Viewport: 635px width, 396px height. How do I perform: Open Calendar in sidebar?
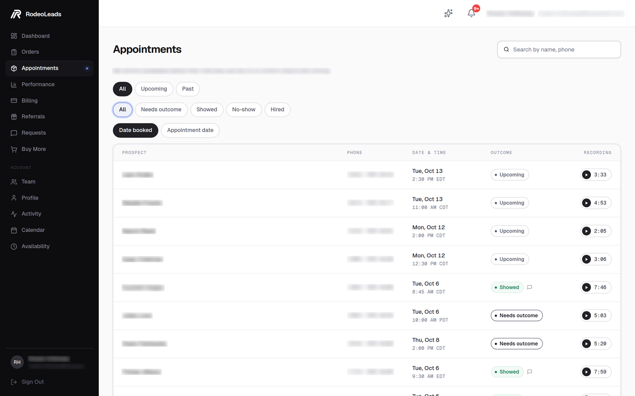[49, 230]
